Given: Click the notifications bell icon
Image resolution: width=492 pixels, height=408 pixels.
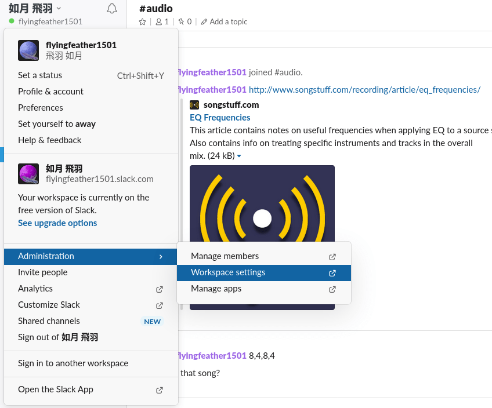Looking at the screenshot, I should coord(112,8).
